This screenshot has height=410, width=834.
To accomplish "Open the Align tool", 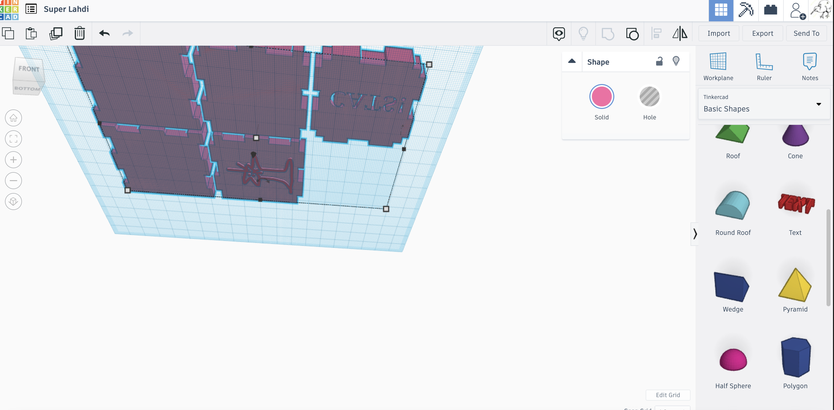I will pyautogui.click(x=656, y=33).
